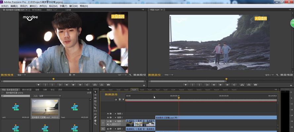Select the Rolling Edit tool
The height and width of the screenshot is (132, 294).
(95, 101)
